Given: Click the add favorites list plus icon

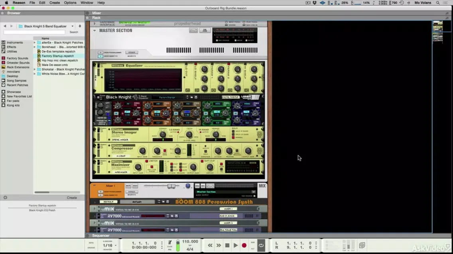Looking at the screenshot, I should (x=5, y=198).
